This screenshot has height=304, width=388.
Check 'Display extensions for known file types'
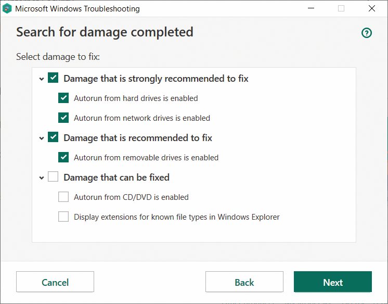tap(63, 217)
